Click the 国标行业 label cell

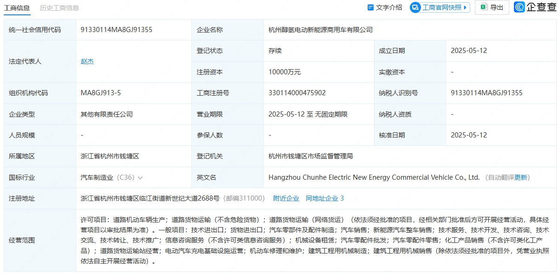pos(40,177)
